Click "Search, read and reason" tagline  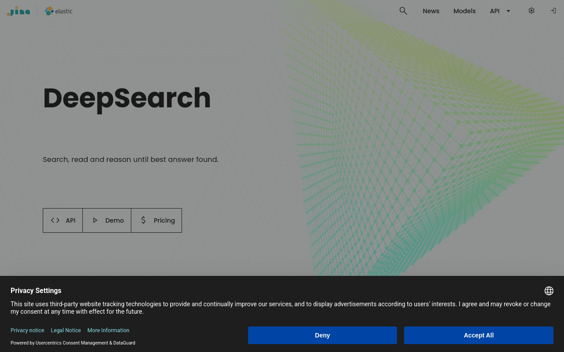click(130, 159)
